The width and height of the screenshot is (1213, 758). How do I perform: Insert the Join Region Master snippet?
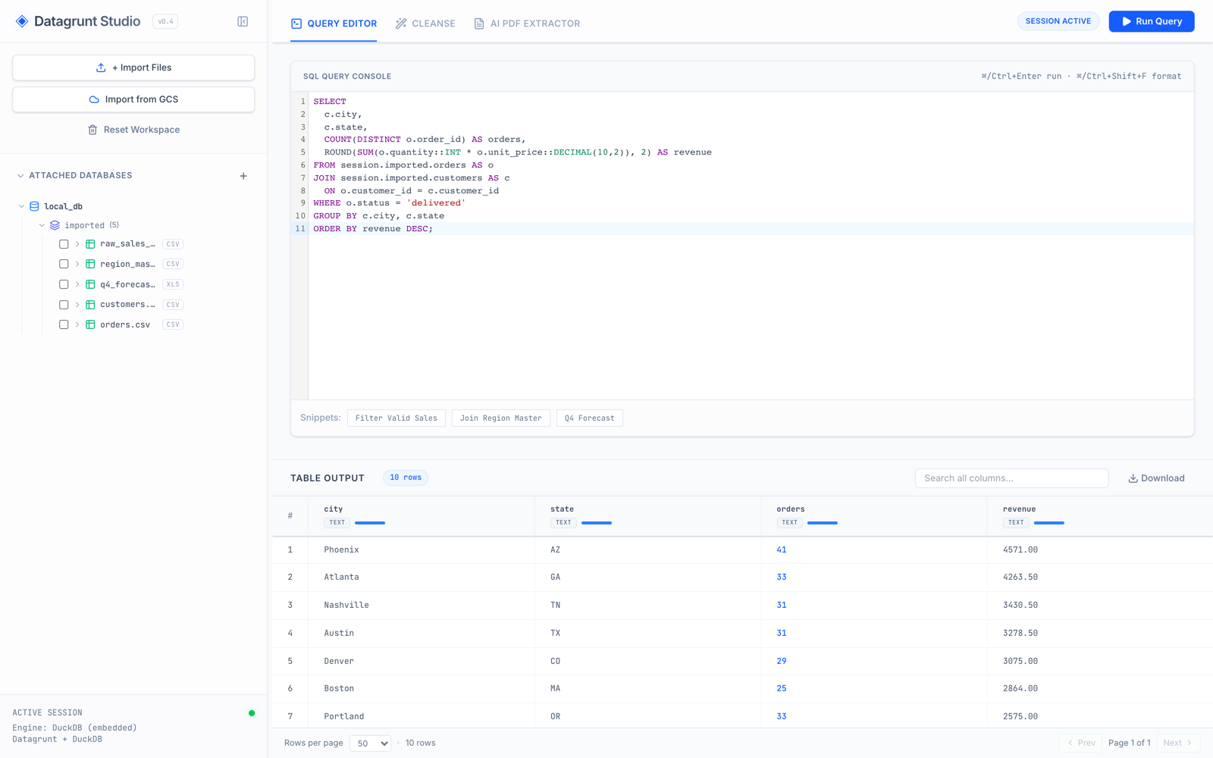coord(501,418)
